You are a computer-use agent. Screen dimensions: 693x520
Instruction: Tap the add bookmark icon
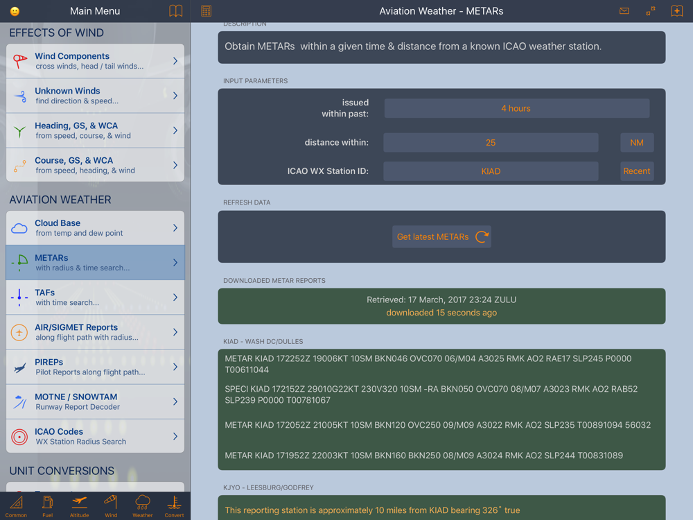676,10
